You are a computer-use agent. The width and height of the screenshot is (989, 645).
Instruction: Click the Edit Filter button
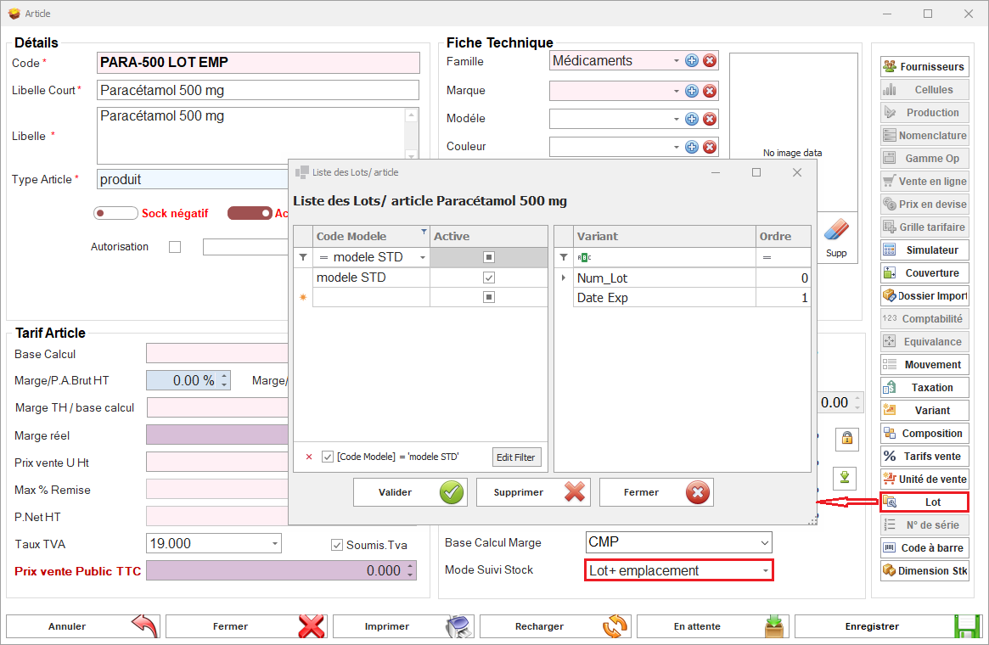pyautogui.click(x=516, y=457)
